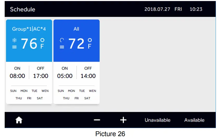This screenshot has width=218, height=139.
Task: Open the All schedule card
Action: click(x=76, y=29)
